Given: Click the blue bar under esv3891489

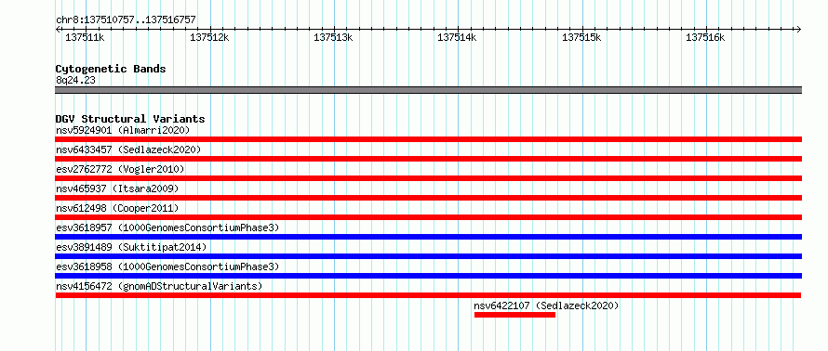Looking at the screenshot, I should [x=428, y=256].
